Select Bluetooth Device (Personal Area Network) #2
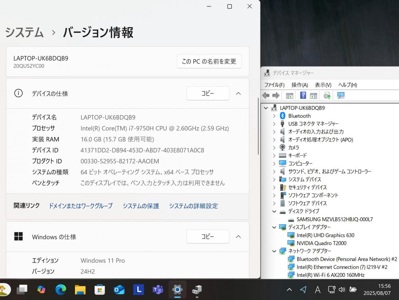Viewport: 399px width, 300px height. click(347, 259)
